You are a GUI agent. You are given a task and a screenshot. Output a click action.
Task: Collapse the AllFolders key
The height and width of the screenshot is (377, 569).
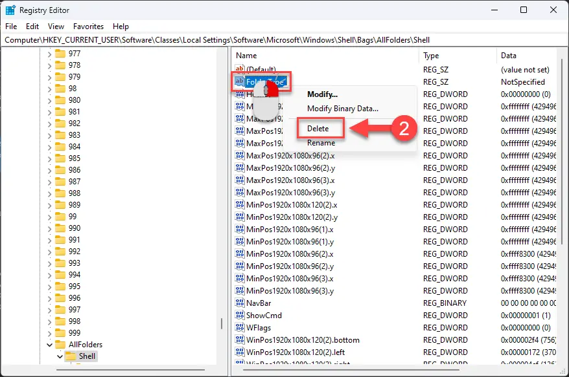tap(49, 345)
